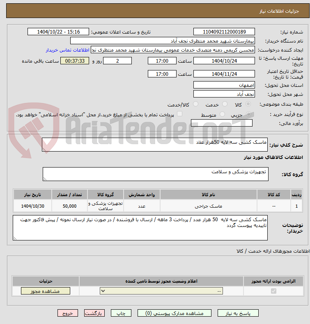Click the کد کالا column header
The image size is (310, 324).
274,195
